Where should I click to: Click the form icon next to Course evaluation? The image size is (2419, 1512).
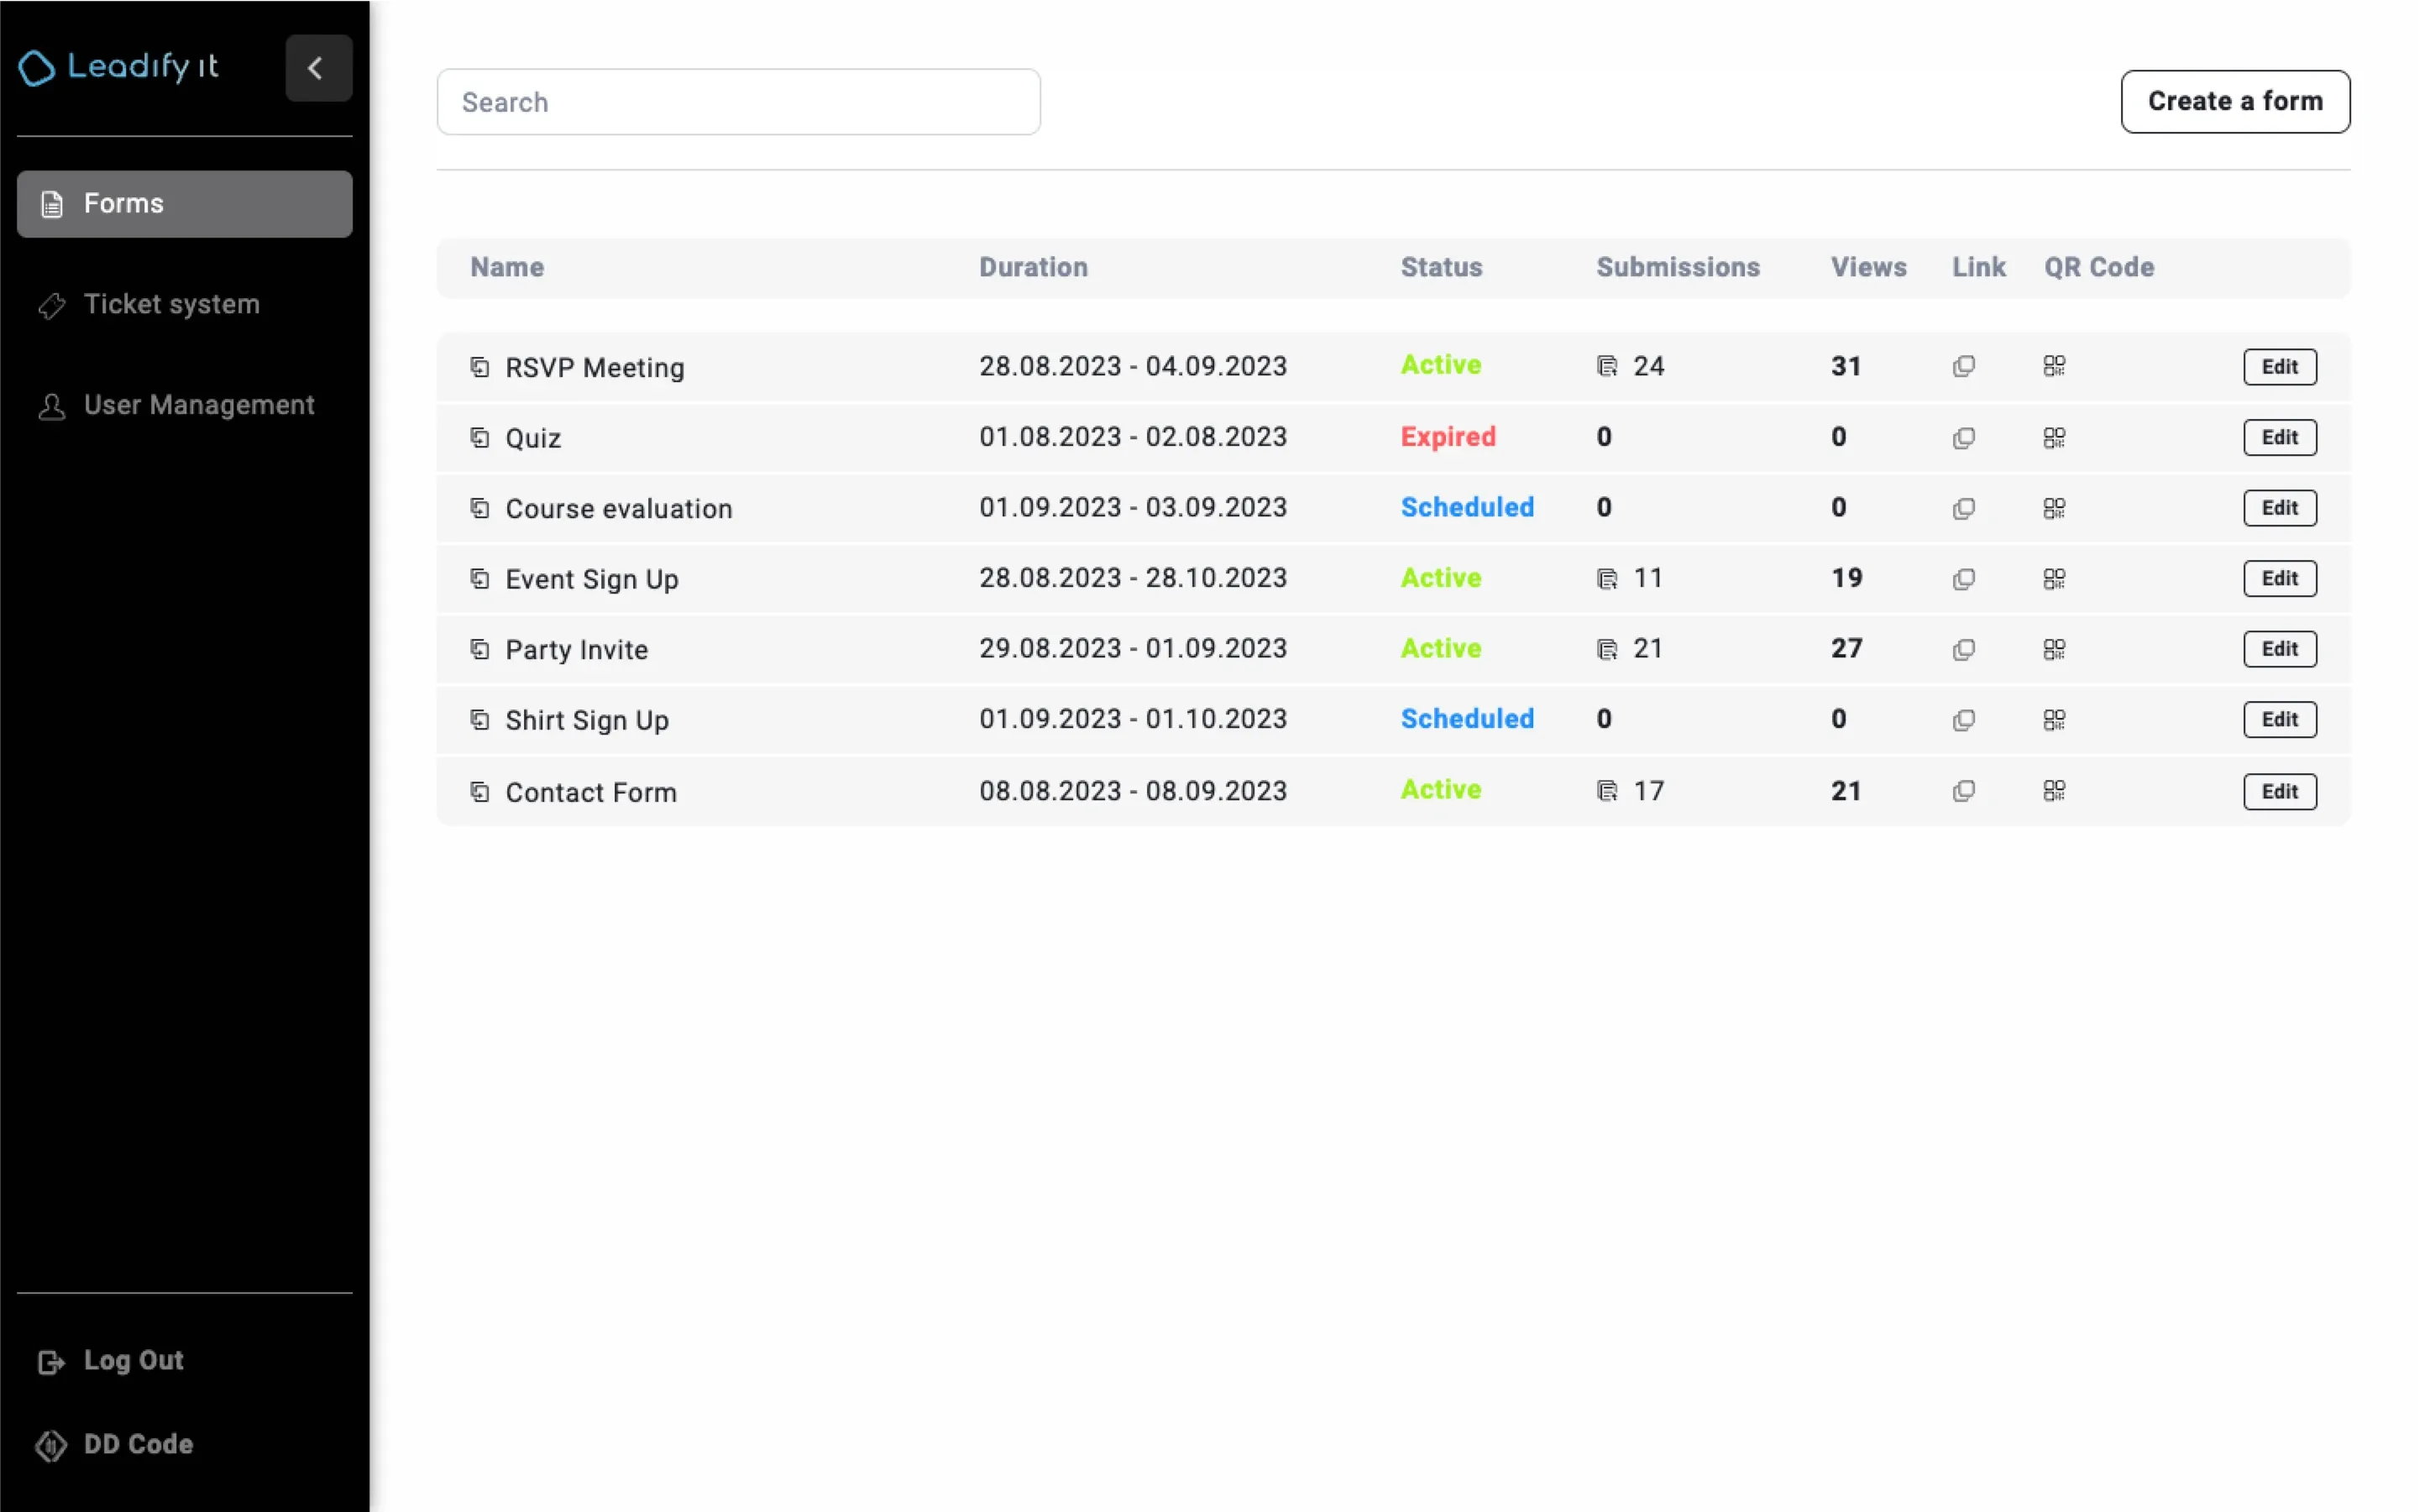click(x=480, y=507)
